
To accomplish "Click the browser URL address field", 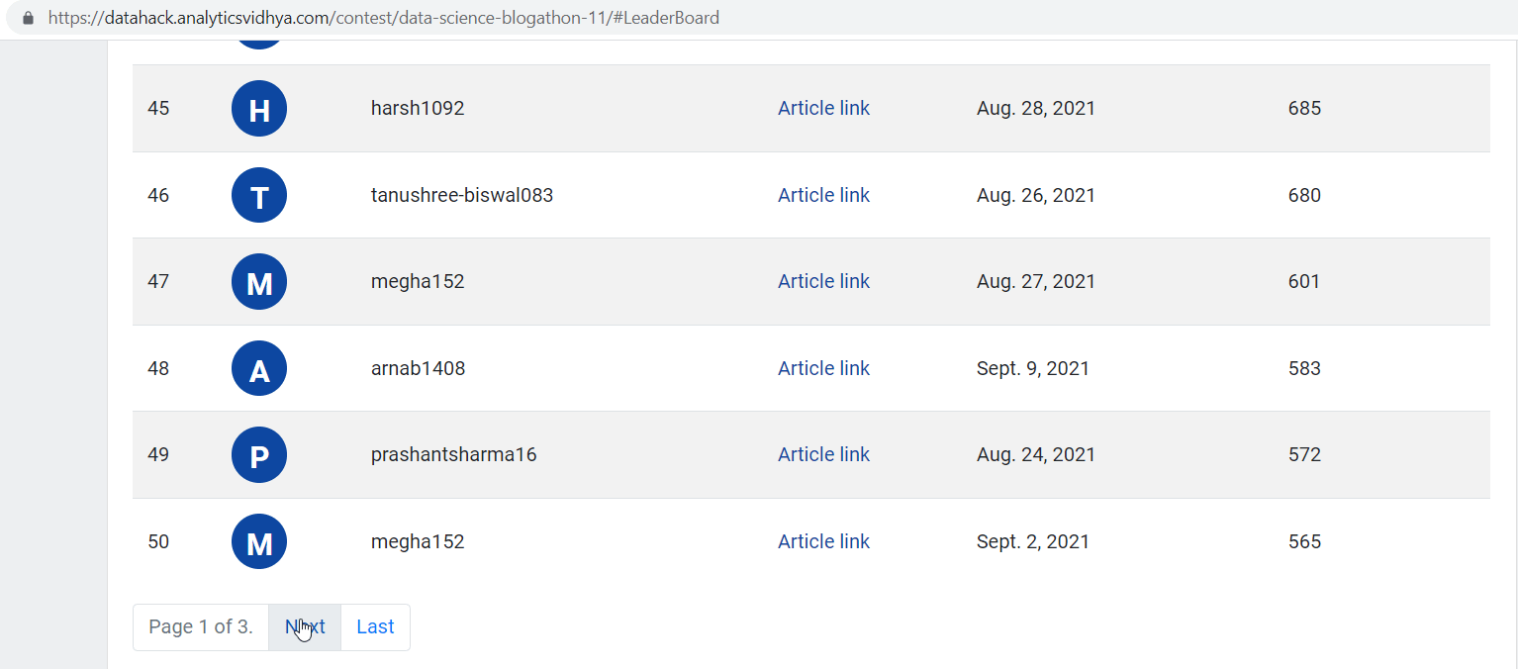I will tap(594, 18).
